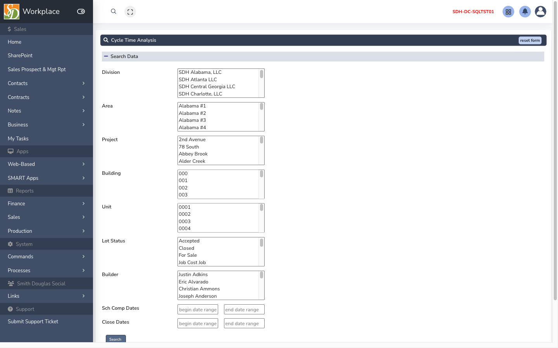Click the gear icon beside System header
Screen dimensions: 558x348
pos(10,244)
